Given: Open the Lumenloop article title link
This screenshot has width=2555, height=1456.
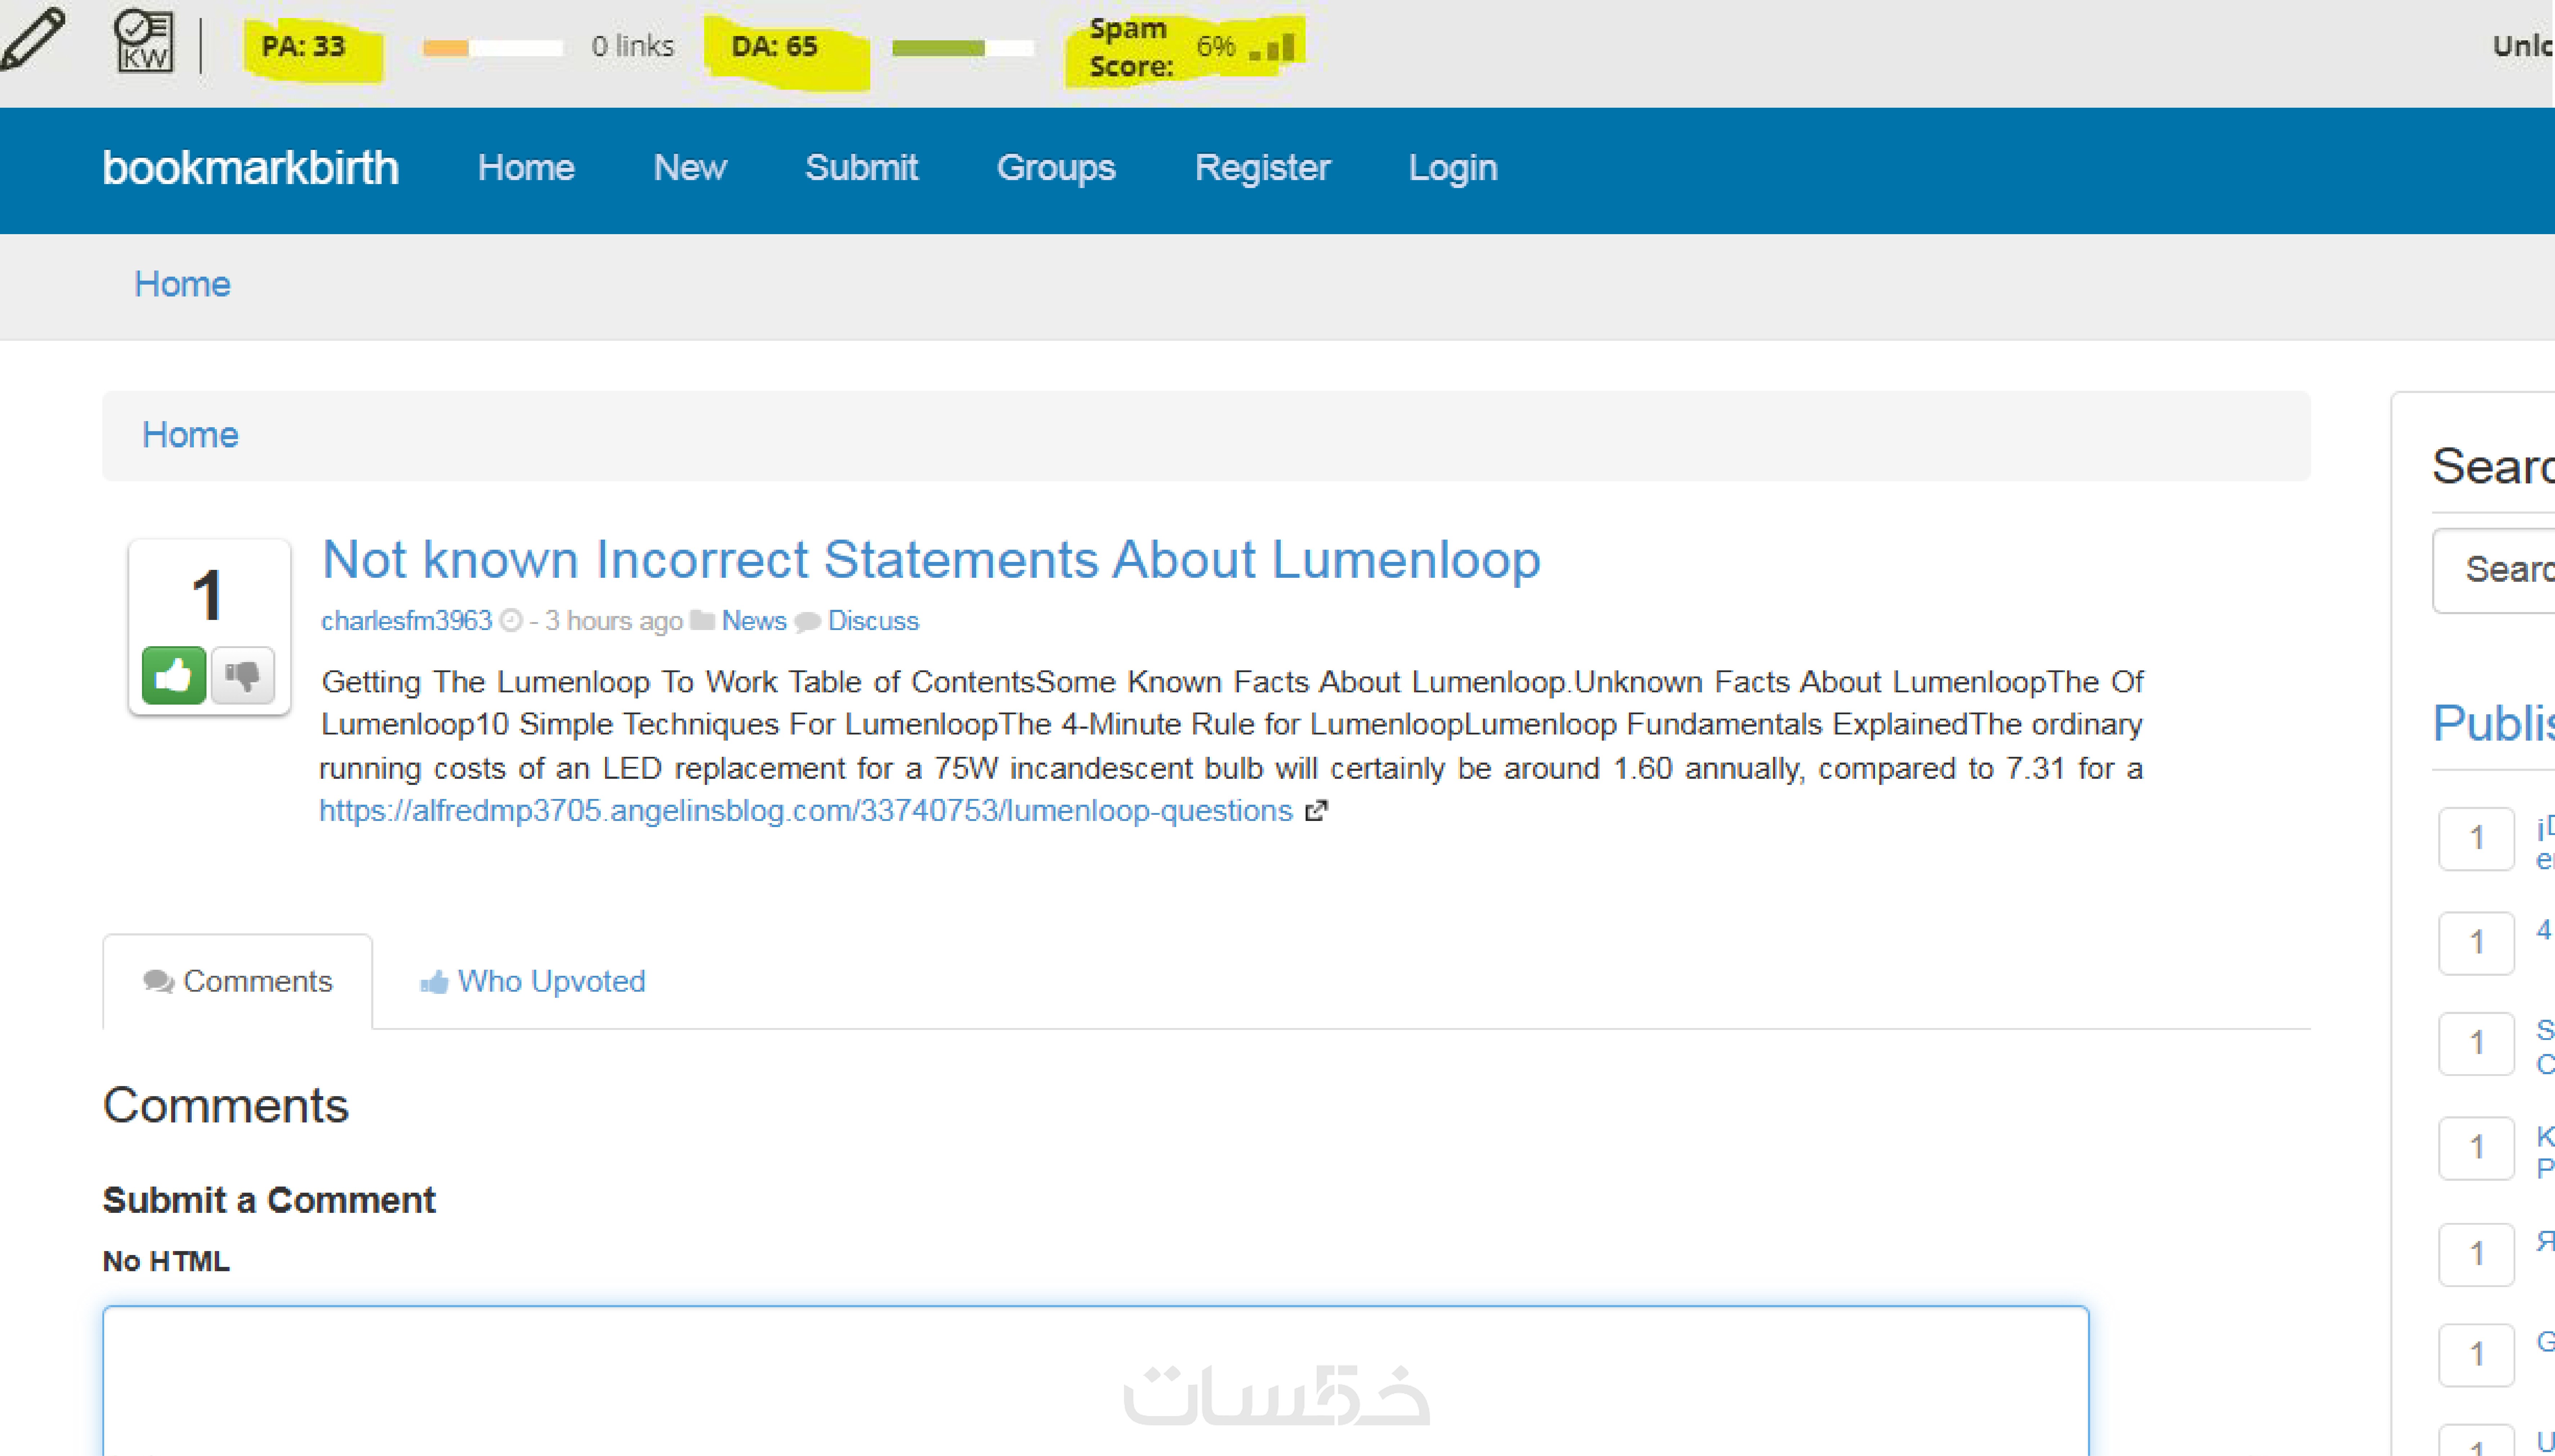Looking at the screenshot, I should point(930,559).
